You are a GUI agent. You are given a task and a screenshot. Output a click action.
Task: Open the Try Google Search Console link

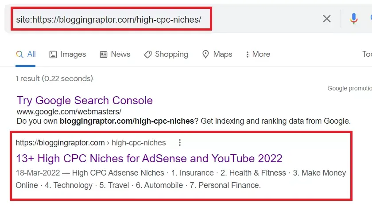tap(85, 101)
